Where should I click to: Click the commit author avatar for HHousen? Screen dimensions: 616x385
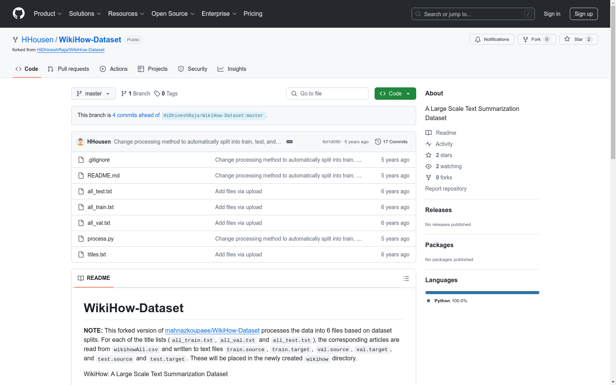point(80,142)
